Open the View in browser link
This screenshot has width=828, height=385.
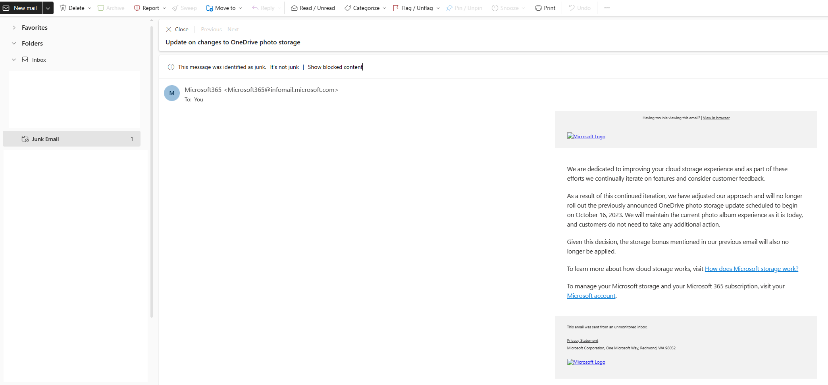716,118
